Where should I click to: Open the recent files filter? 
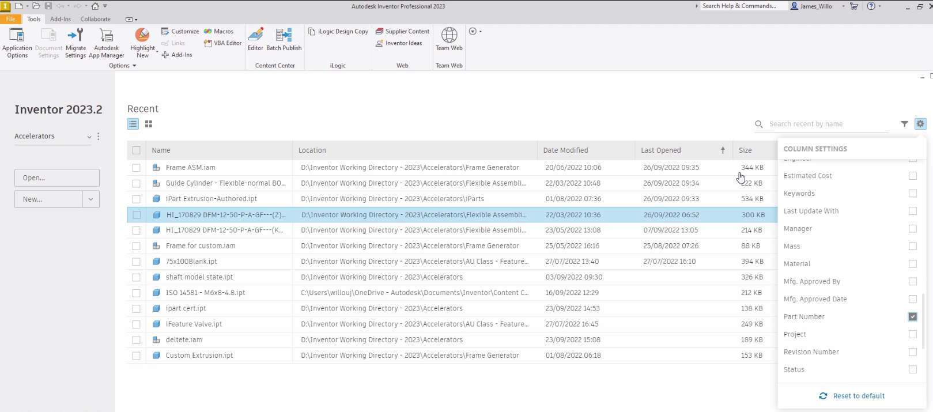point(904,124)
